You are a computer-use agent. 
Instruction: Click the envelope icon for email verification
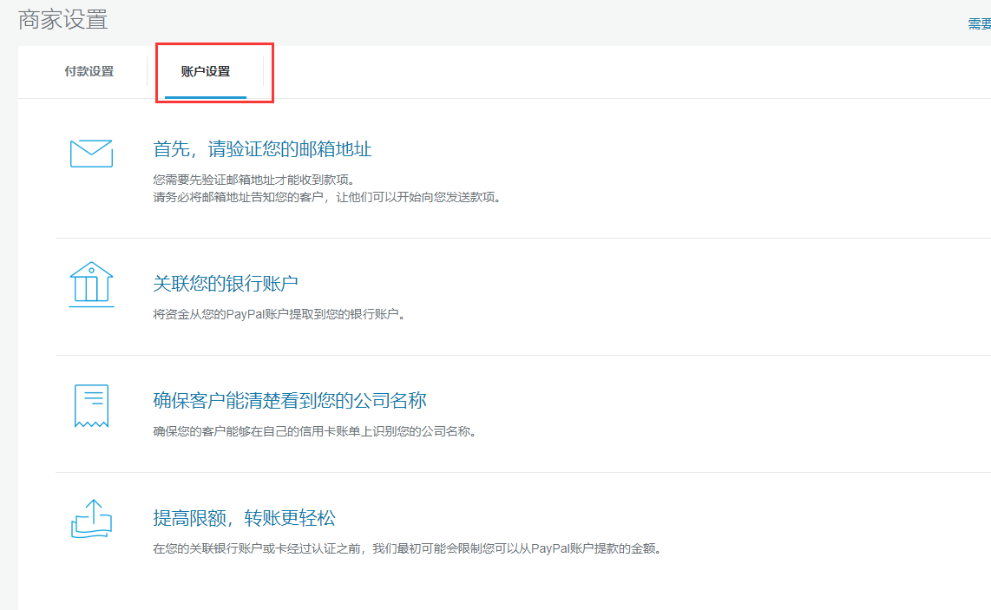pyautogui.click(x=91, y=154)
